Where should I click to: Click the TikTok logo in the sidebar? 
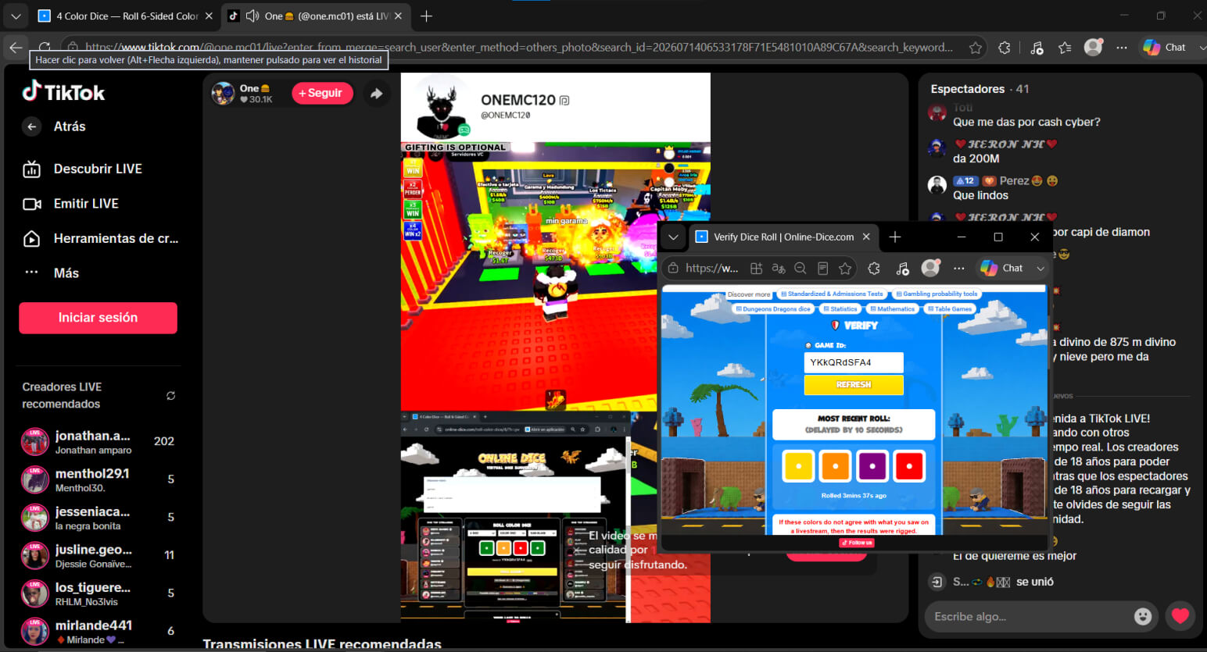63,92
